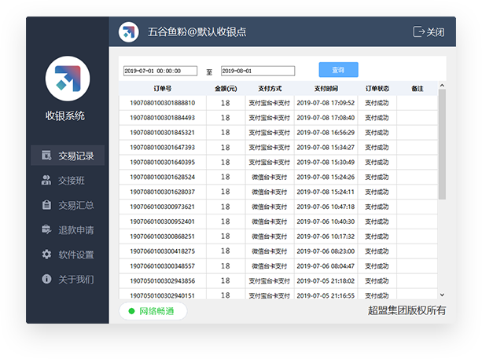Select order number 1907060100300868251
The width and height of the screenshot is (482, 359).
[x=162, y=236]
